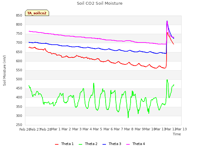Click the magenta Theta 4 legend swatch

coord(128,144)
